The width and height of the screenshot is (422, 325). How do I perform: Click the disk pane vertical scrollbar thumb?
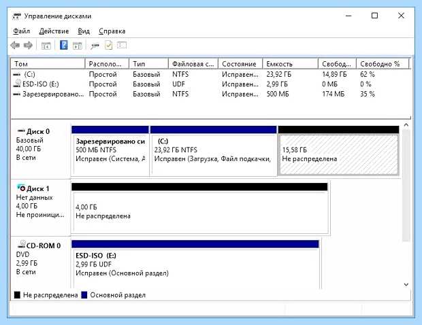(x=406, y=186)
